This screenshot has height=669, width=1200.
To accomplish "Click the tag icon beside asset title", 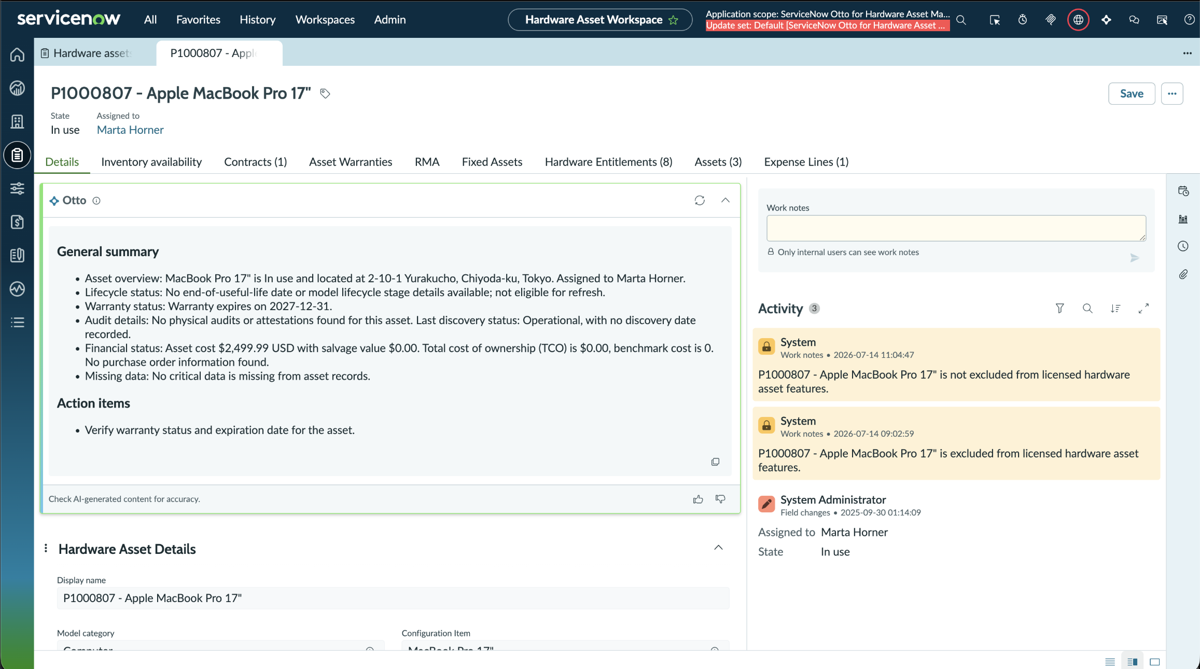I will click(x=325, y=93).
